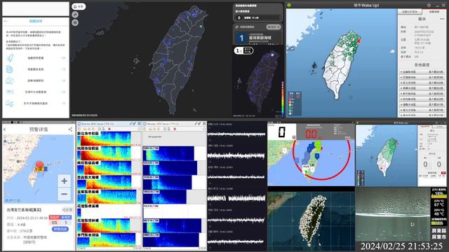Screen dimensions: 449x252
Task: Click the green status circle in Wake Up! title bar
Action: [x=289, y=5]
